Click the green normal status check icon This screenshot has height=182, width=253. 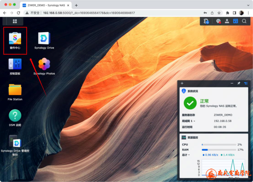click(x=190, y=103)
